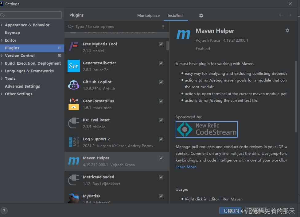Click the back navigation arrow
This screenshot has width=300, height=217.
281,15
